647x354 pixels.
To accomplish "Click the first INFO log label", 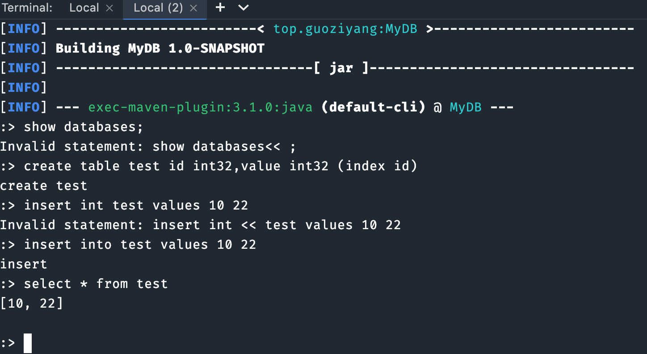I will (x=23, y=29).
